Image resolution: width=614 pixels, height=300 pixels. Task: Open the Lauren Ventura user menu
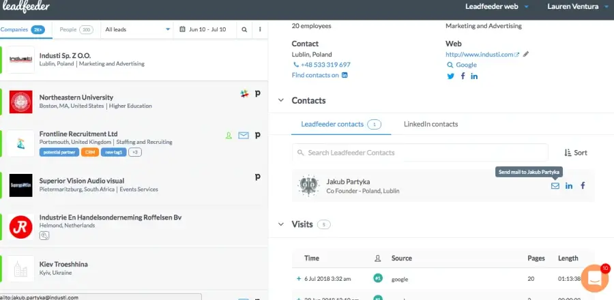[577, 7]
